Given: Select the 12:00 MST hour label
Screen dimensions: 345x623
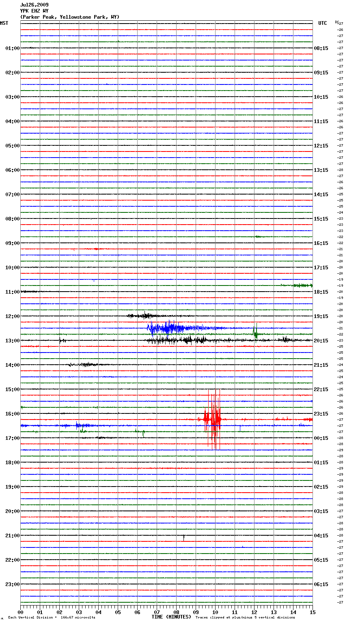Looking at the screenshot, I should [x=12, y=316].
